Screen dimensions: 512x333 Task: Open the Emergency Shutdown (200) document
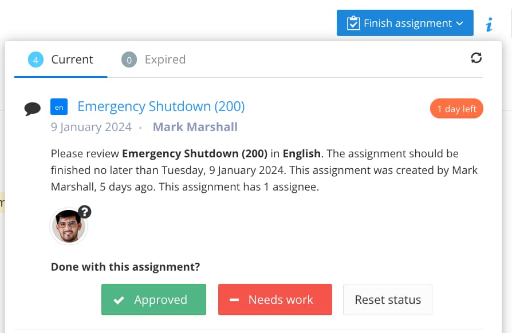pos(161,106)
